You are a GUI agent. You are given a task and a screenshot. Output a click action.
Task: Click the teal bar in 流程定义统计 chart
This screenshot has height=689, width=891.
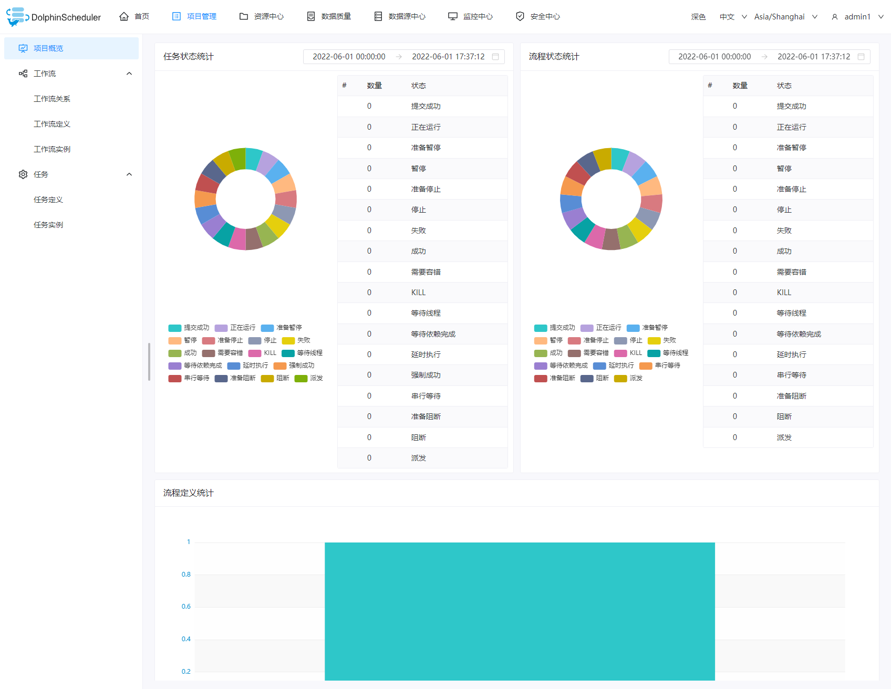pos(520,611)
